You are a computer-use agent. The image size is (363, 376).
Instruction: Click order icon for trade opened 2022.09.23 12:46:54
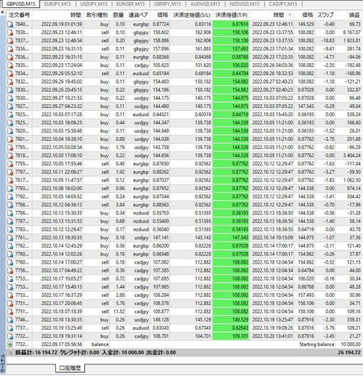[x=10, y=40]
